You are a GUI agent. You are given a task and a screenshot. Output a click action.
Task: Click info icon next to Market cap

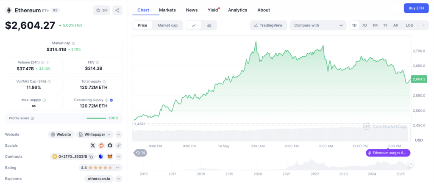point(73,44)
